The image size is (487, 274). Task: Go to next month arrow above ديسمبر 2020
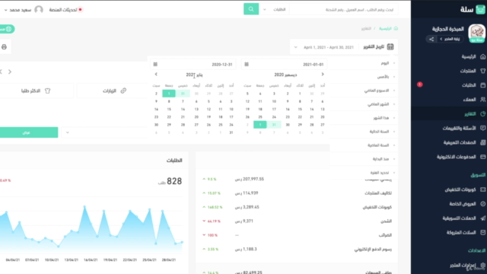[x=323, y=75]
